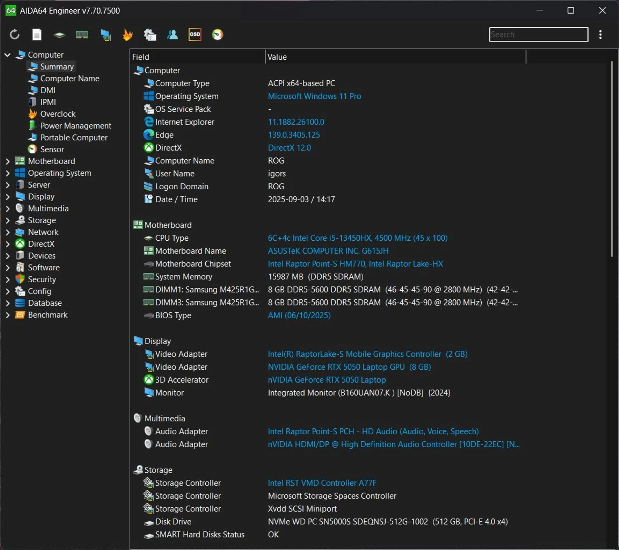The width and height of the screenshot is (619, 550).
Task: Click the vertical scrollbar thumb
Action: coord(611,159)
